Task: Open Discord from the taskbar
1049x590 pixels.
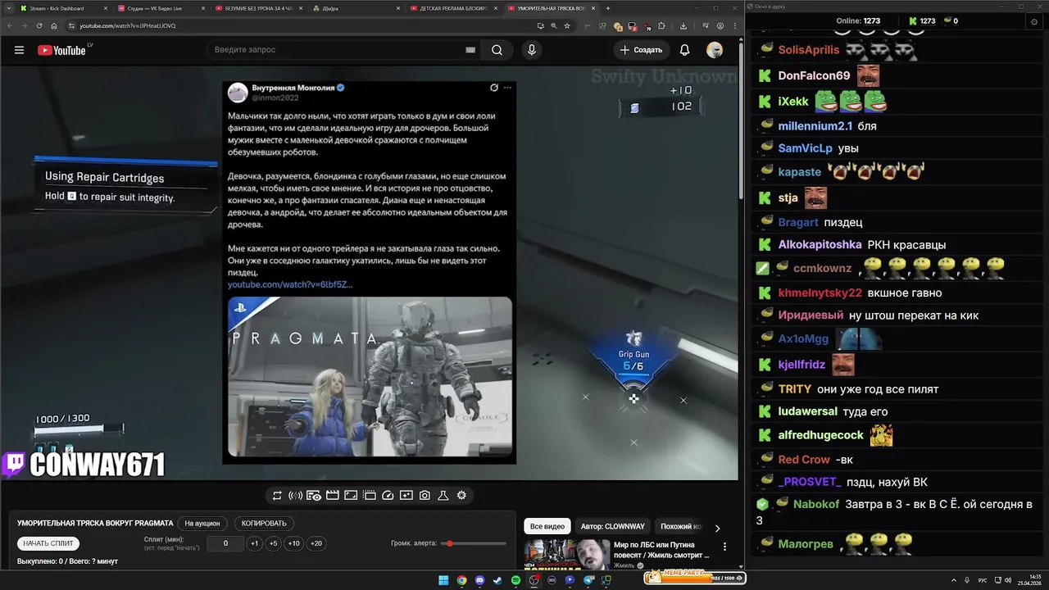Action: click(479, 580)
